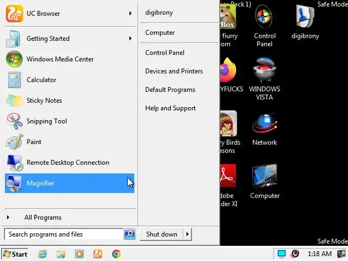348x261 pixels.
Task: Click the show desktop tray icon
Action: 341,254
